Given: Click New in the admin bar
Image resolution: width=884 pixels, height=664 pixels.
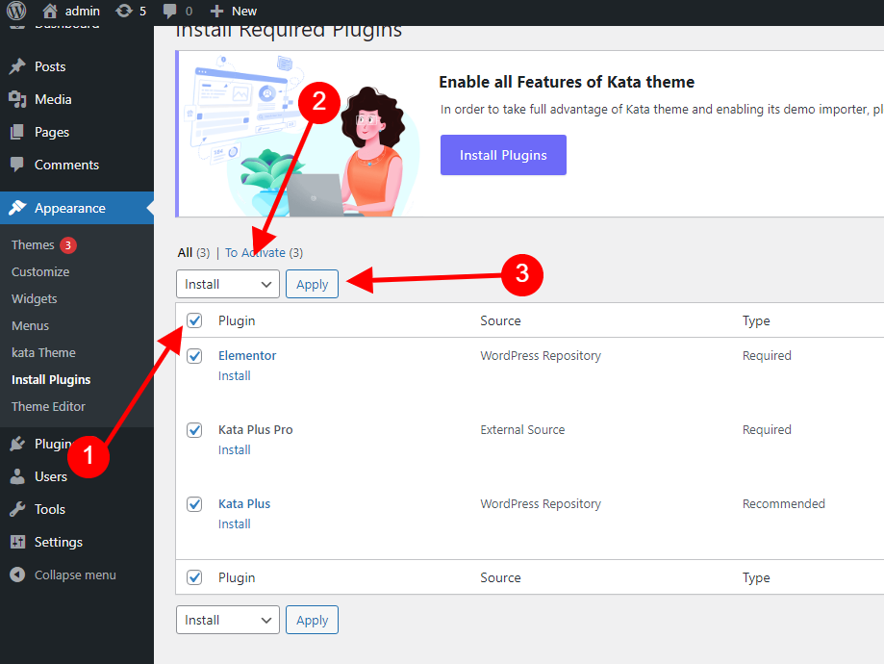Looking at the screenshot, I should [244, 12].
